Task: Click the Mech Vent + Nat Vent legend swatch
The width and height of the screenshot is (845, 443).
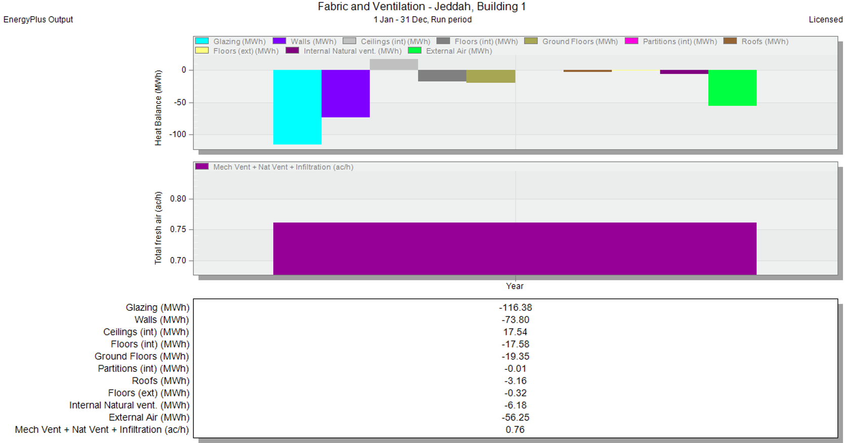Action: (x=202, y=166)
